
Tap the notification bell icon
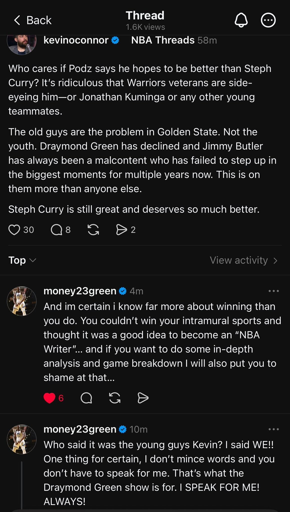click(x=241, y=20)
